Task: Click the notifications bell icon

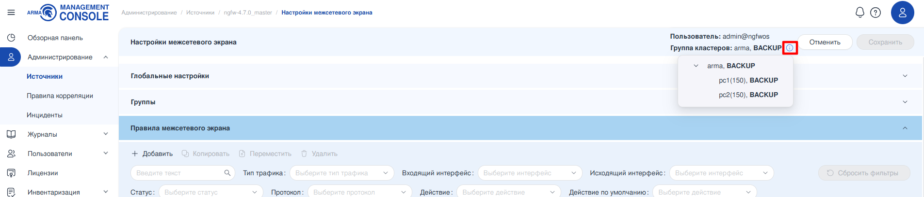Action: click(x=859, y=13)
